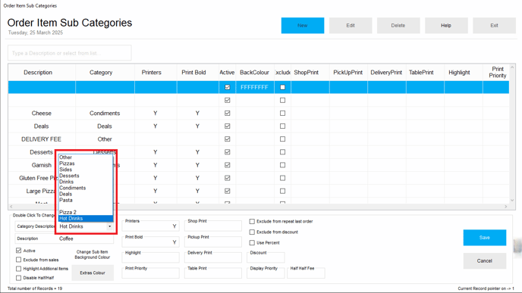Click the Edit button
522x293 pixels.
[351, 26]
